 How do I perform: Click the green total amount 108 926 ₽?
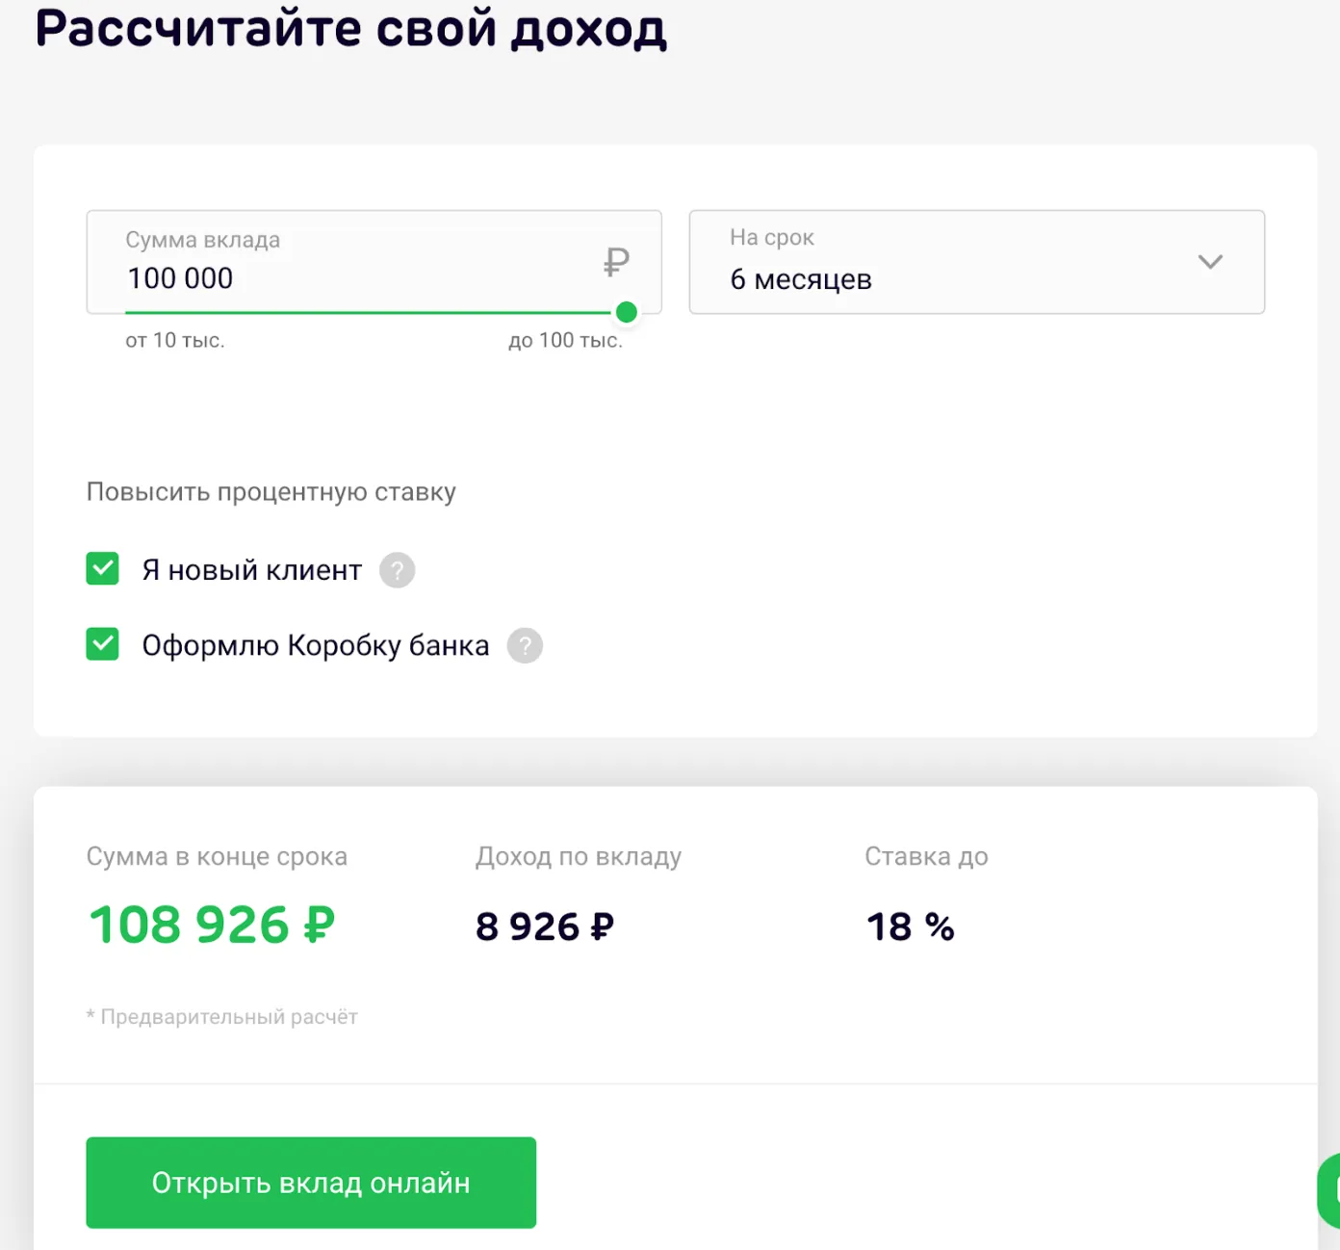coord(212,925)
